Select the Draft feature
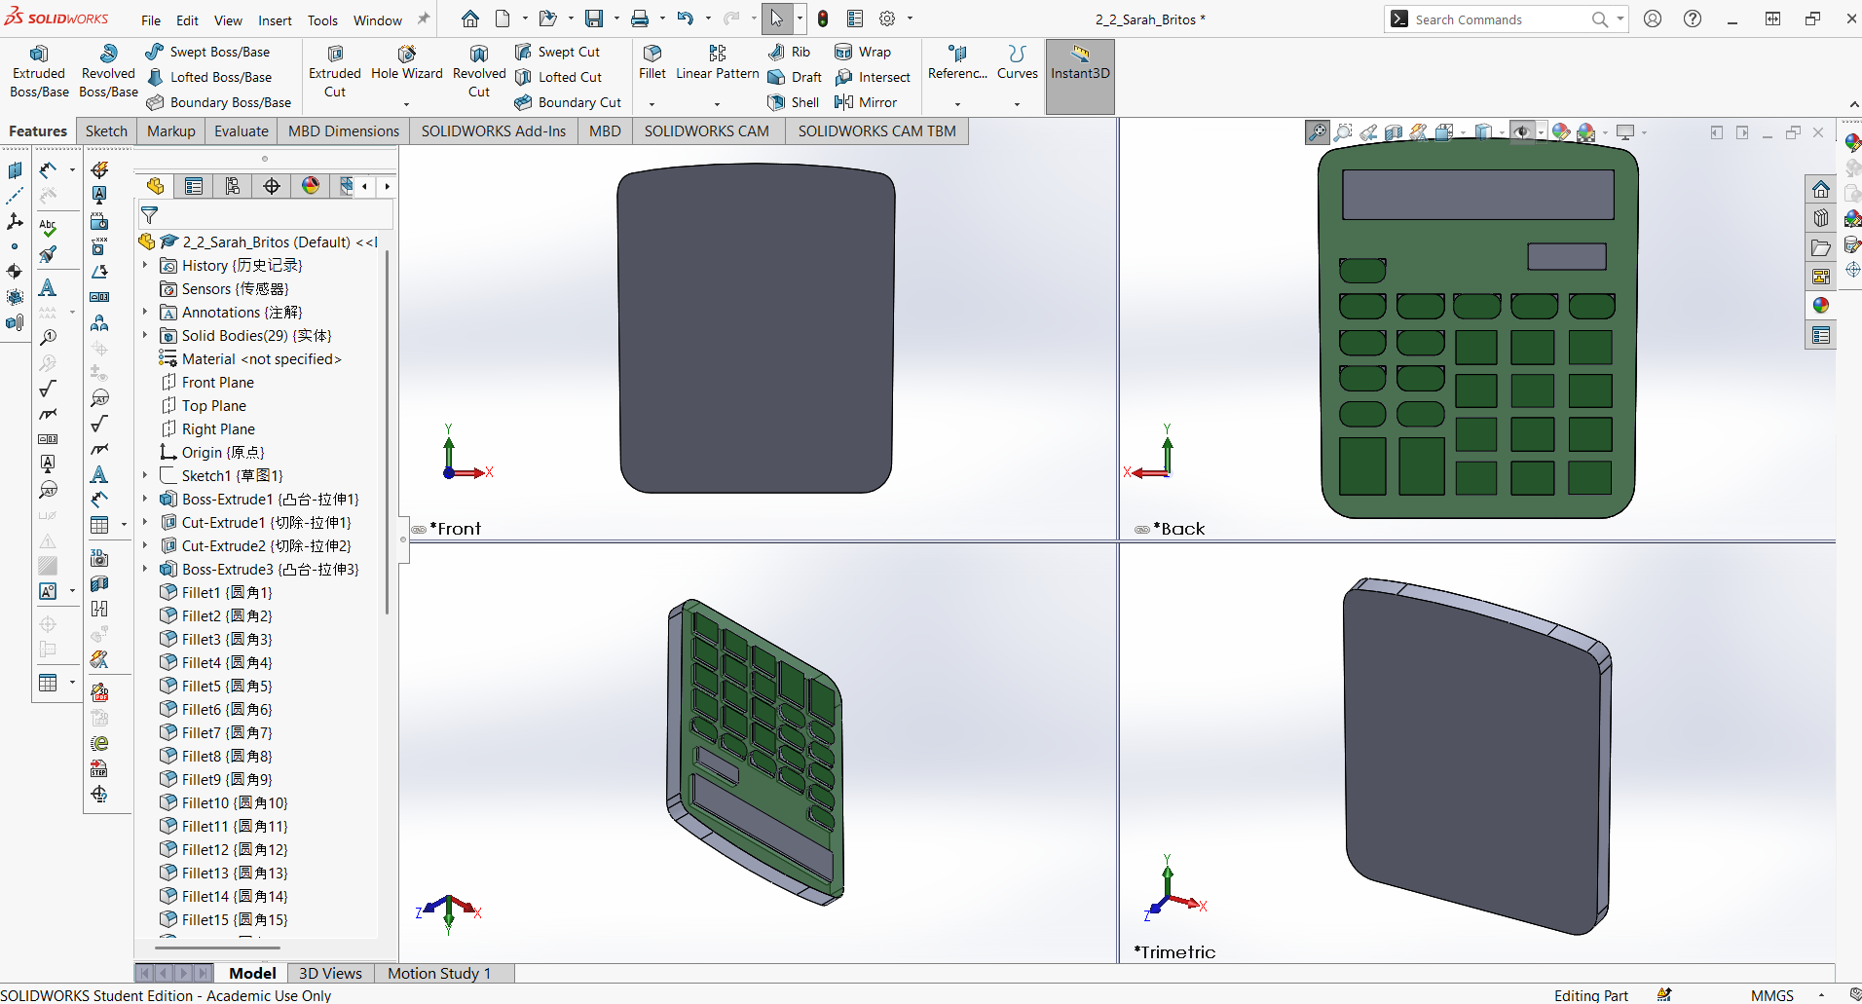 click(796, 77)
